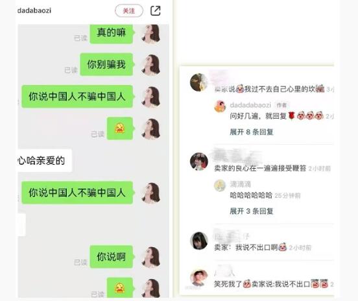This screenshot has width=358, height=301.
Task: Open the dadadabaozi author name in replies
Action: (x=250, y=105)
